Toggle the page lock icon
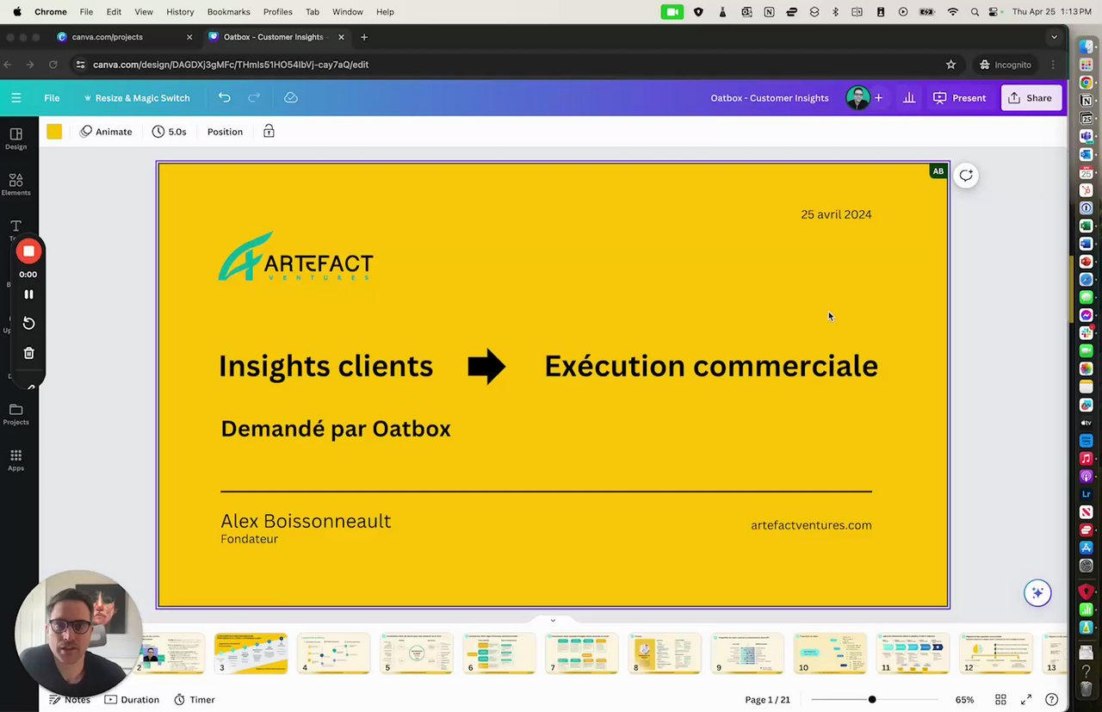This screenshot has width=1102, height=712. [x=269, y=132]
